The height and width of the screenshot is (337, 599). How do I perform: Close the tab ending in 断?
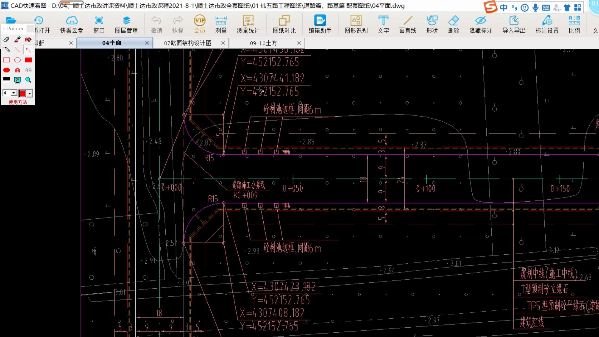pos(71,43)
